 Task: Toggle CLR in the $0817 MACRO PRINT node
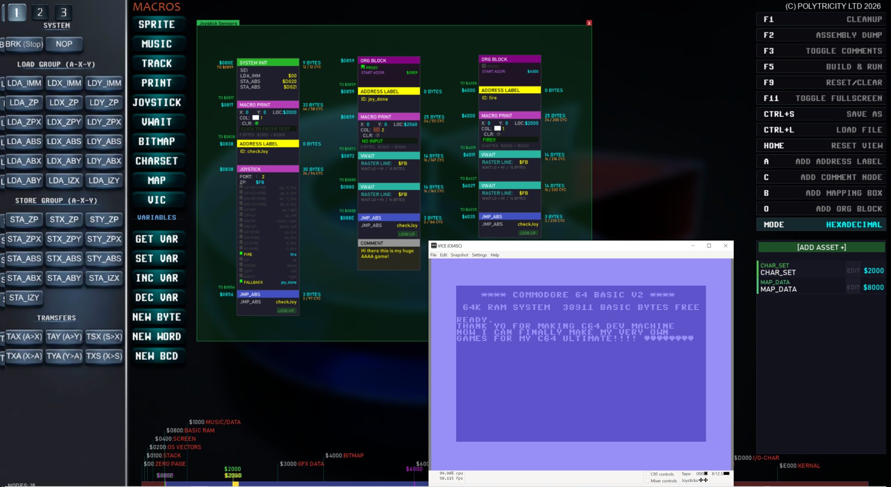[x=257, y=123]
